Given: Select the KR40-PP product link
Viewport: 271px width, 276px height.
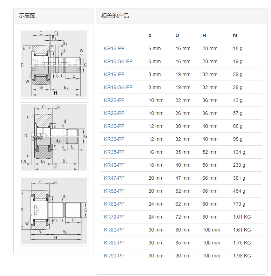Looking at the screenshot, I should 114,165.
